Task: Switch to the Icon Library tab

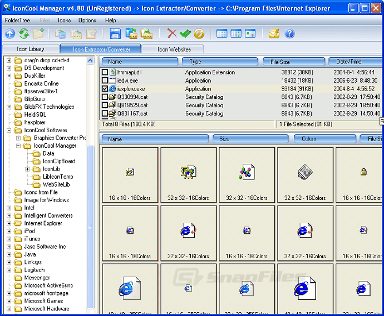Action: click(31, 49)
